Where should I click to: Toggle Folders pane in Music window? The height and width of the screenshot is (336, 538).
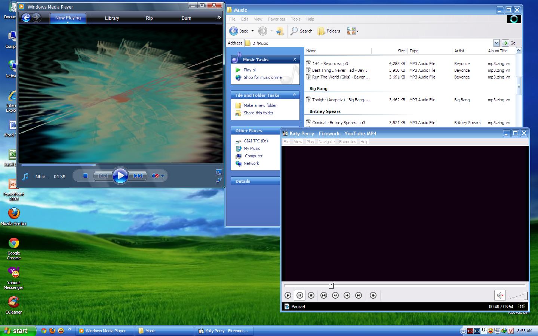coord(329,31)
